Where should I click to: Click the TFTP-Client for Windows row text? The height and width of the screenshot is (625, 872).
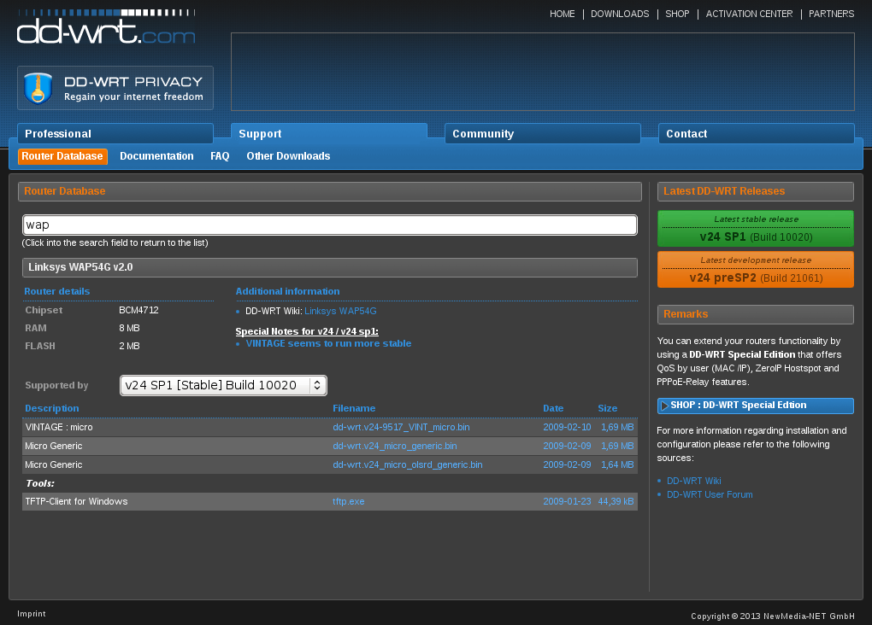pyautogui.click(x=76, y=502)
